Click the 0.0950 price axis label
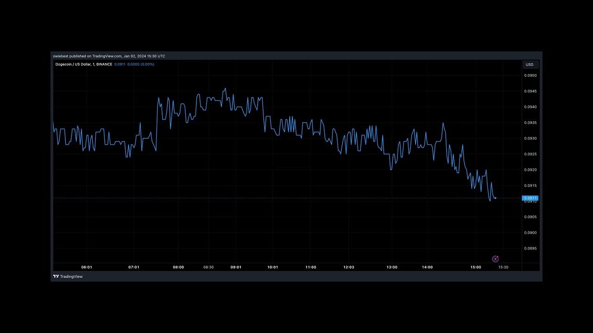Viewport: 593px width, 333px height. (x=530, y=75)
